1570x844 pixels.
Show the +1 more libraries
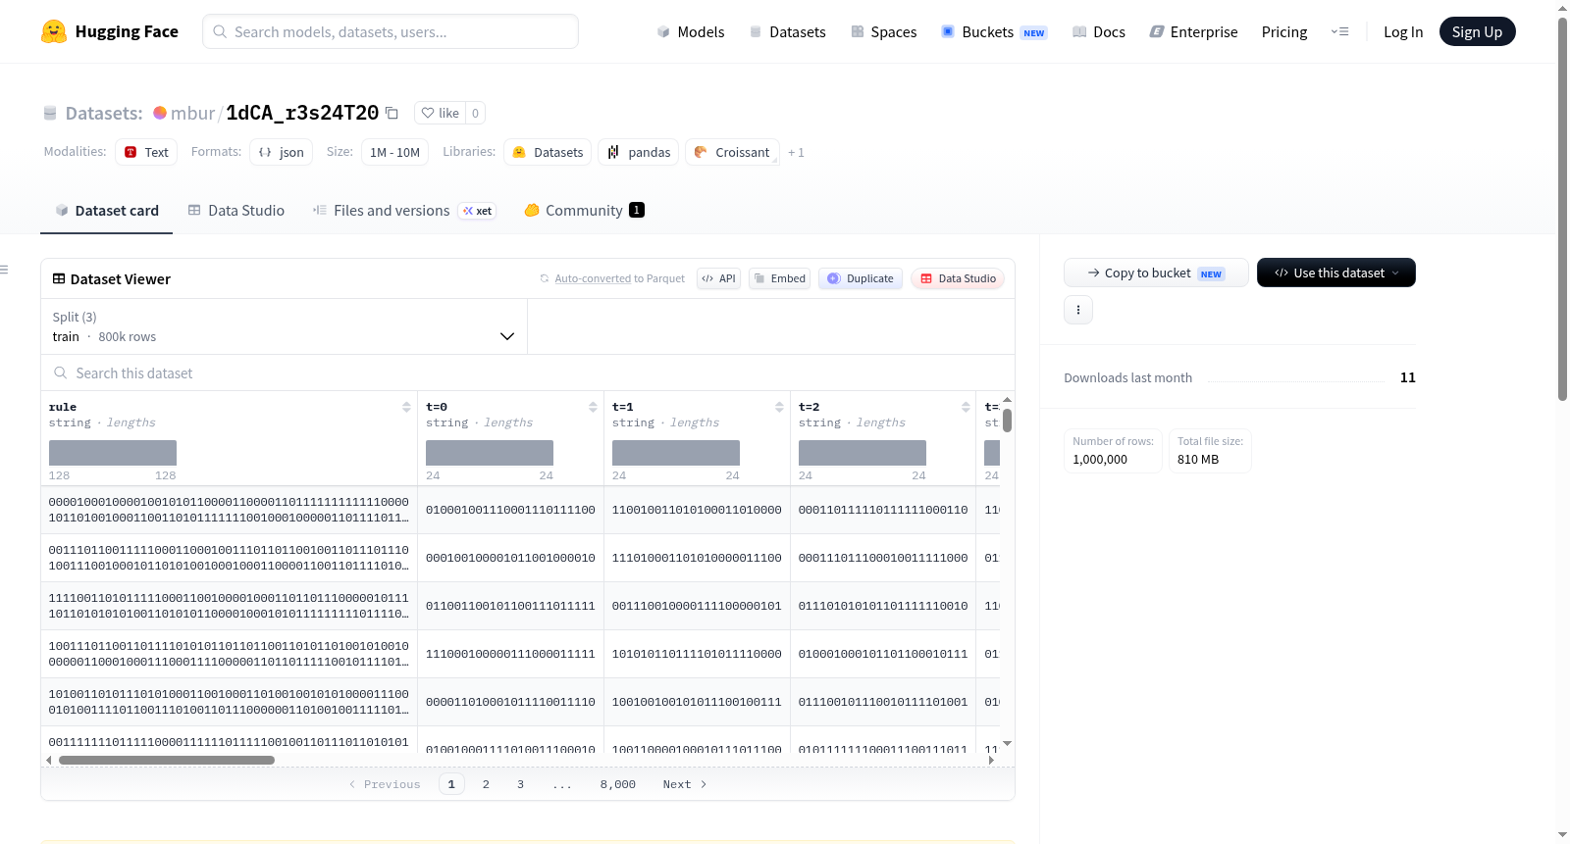pos(796,152)
